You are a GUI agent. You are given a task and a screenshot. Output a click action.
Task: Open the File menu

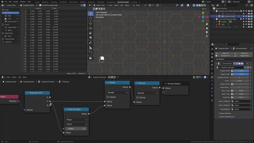6,2
